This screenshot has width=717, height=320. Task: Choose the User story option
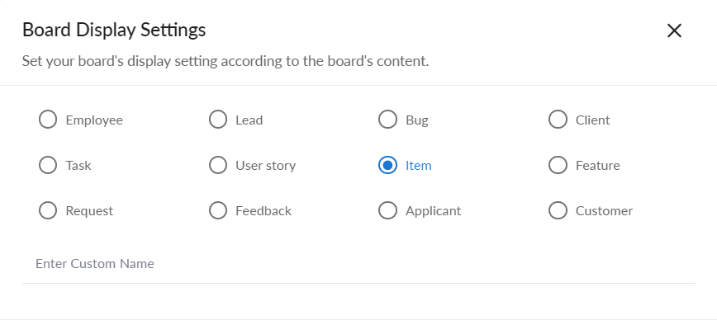tap(218, 165)
